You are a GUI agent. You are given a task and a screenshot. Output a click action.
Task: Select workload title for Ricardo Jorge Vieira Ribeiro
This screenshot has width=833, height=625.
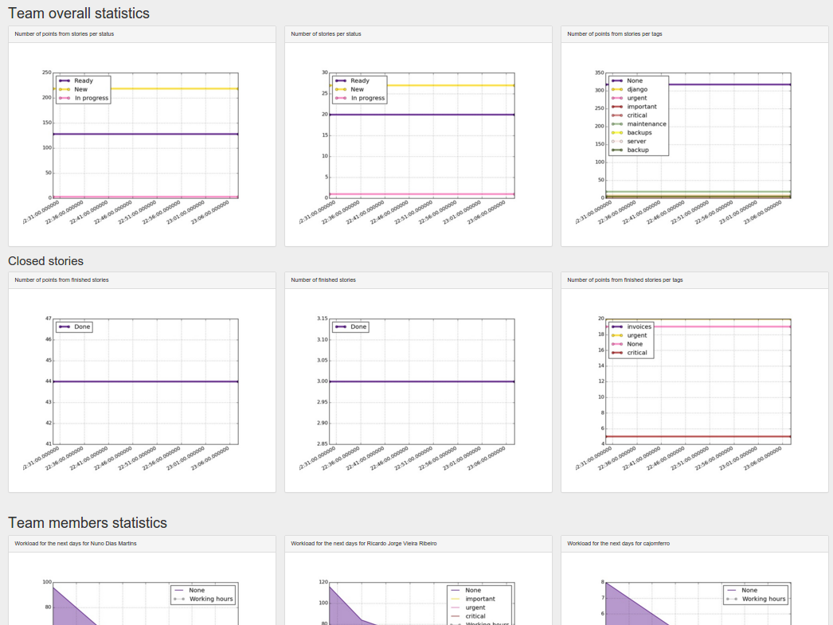364,544
